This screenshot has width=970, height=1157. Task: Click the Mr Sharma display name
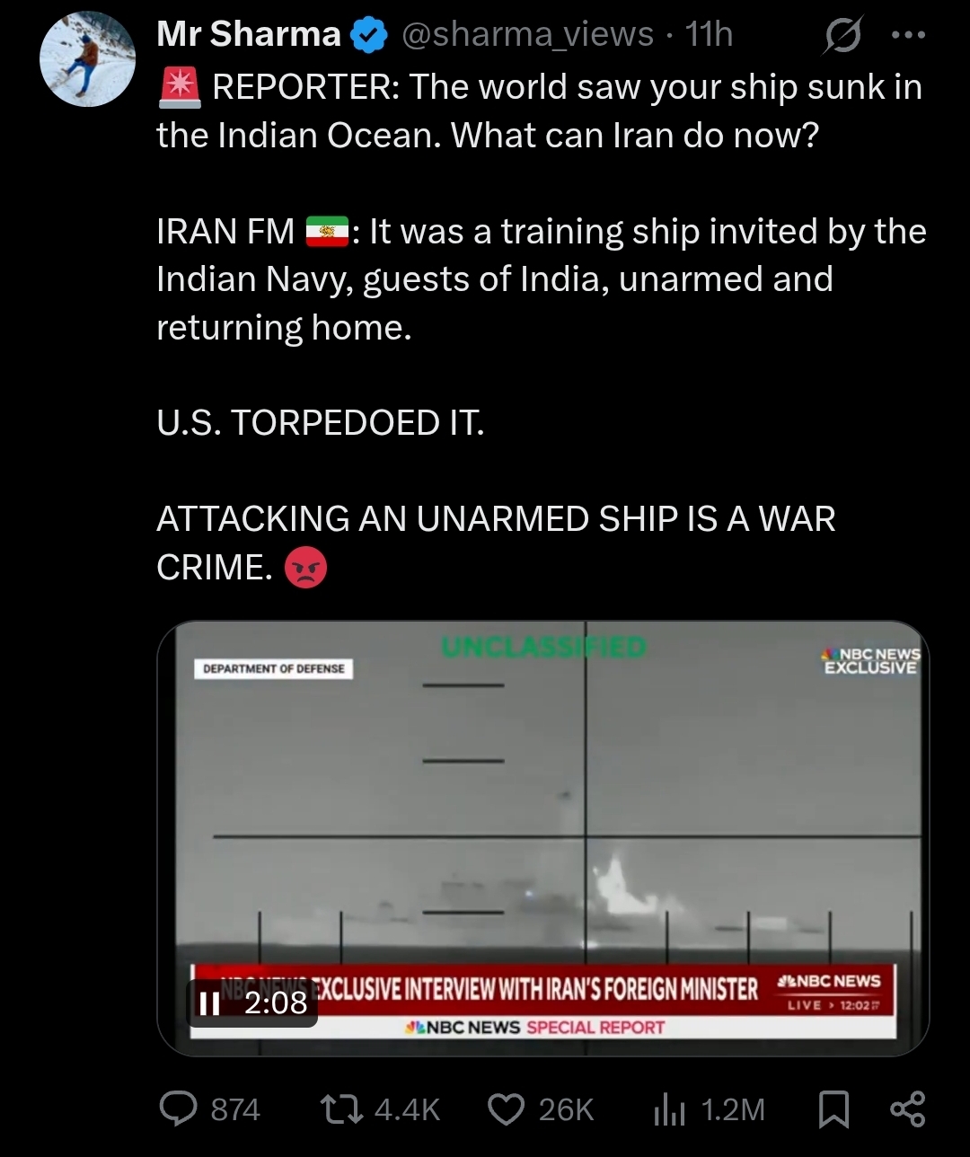[x=248, y=34]
